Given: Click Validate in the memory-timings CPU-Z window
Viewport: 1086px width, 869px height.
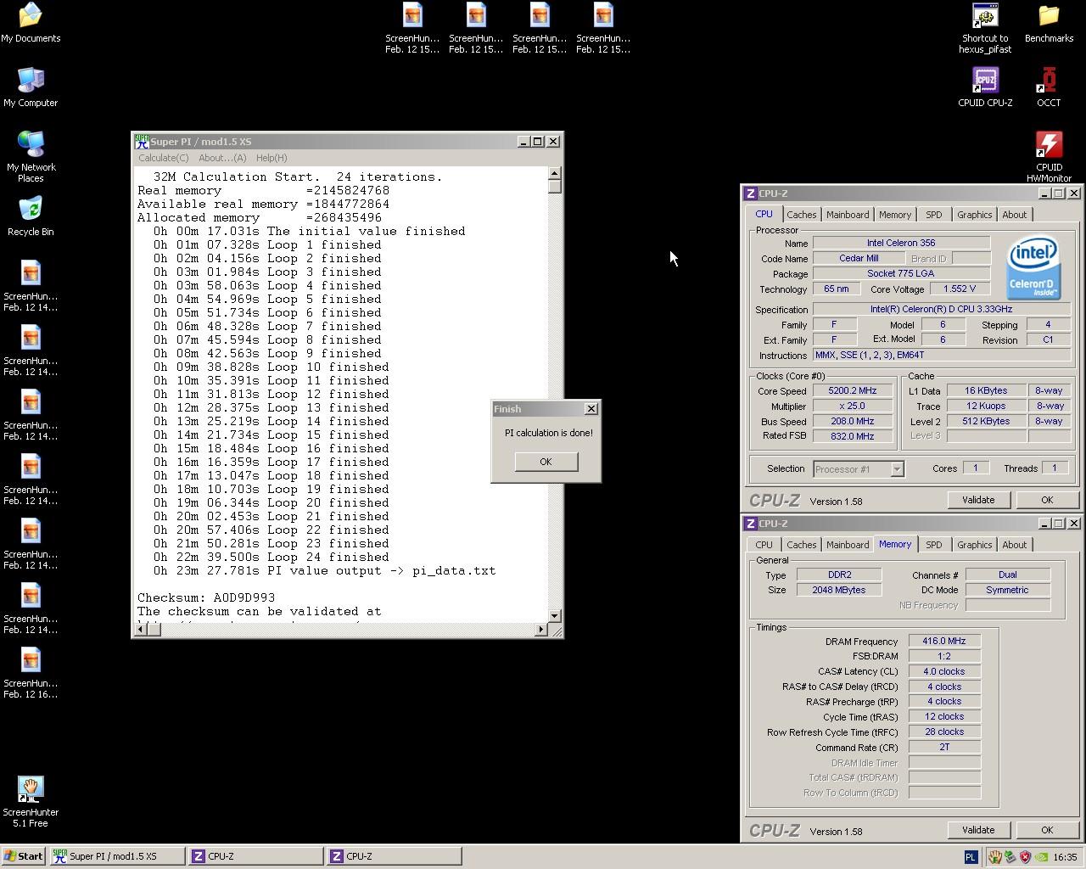Looking at the screenshot, I should [978, 830].
